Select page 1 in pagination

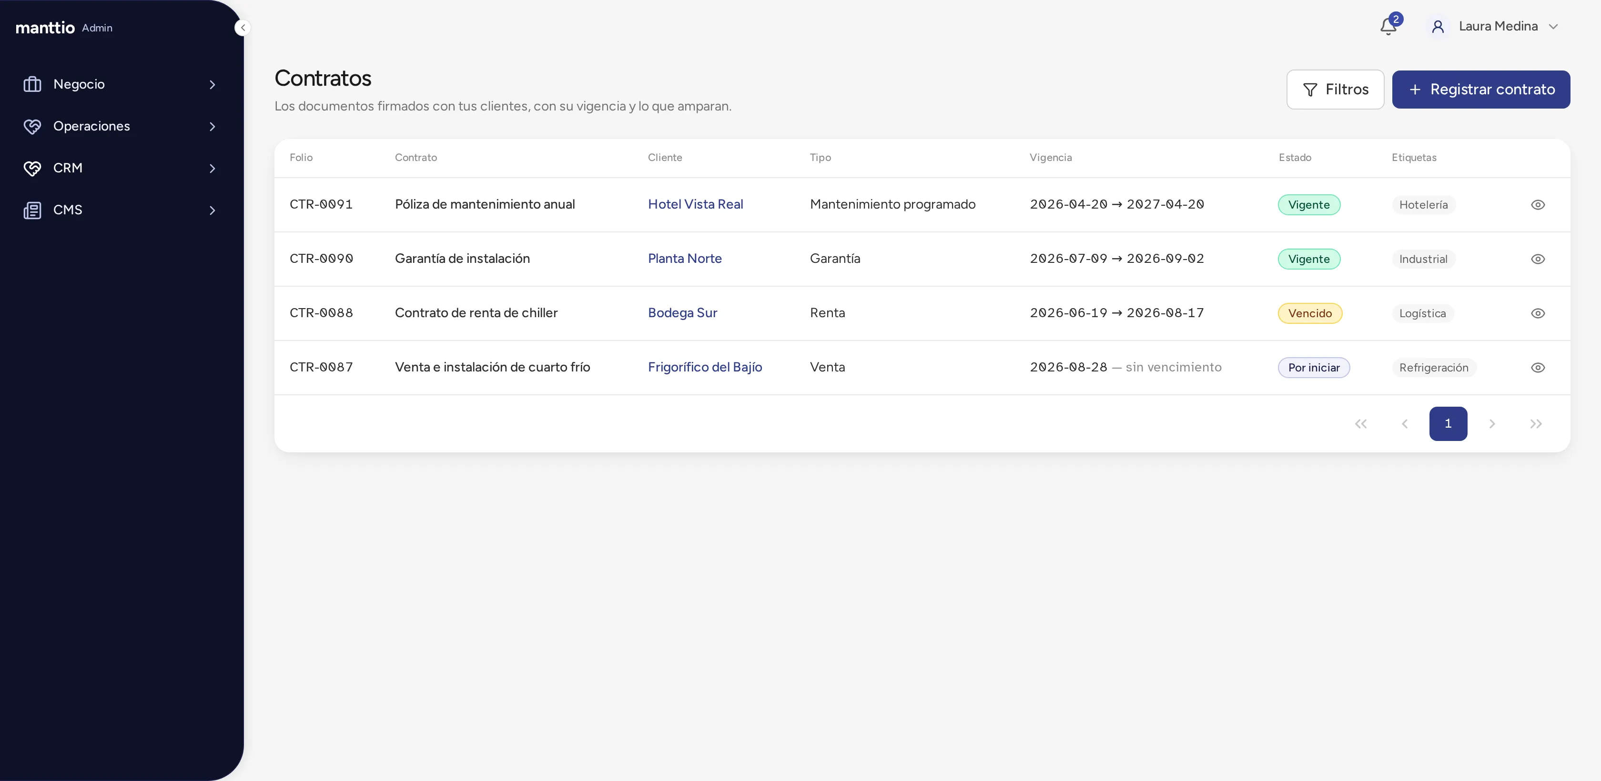pos(1448,424)
